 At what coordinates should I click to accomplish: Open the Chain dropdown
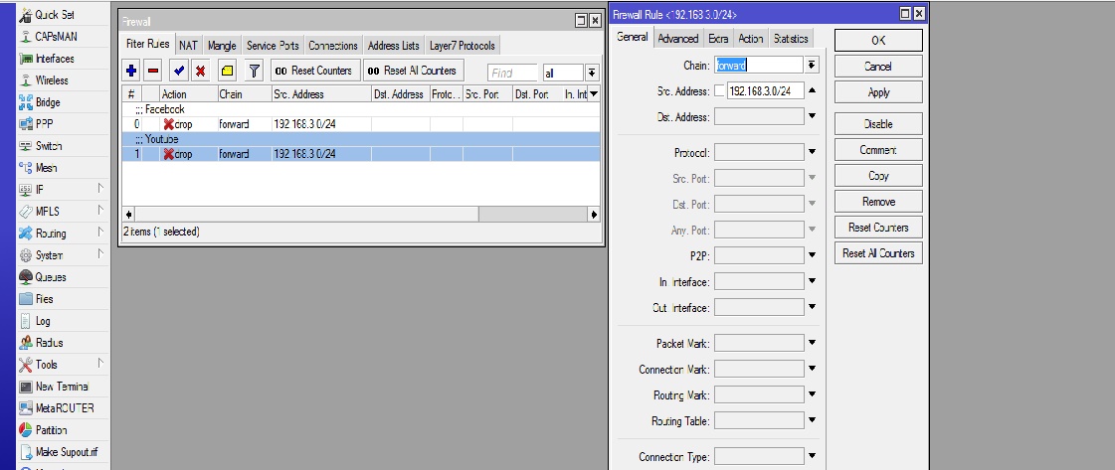(x=812, y=66)
